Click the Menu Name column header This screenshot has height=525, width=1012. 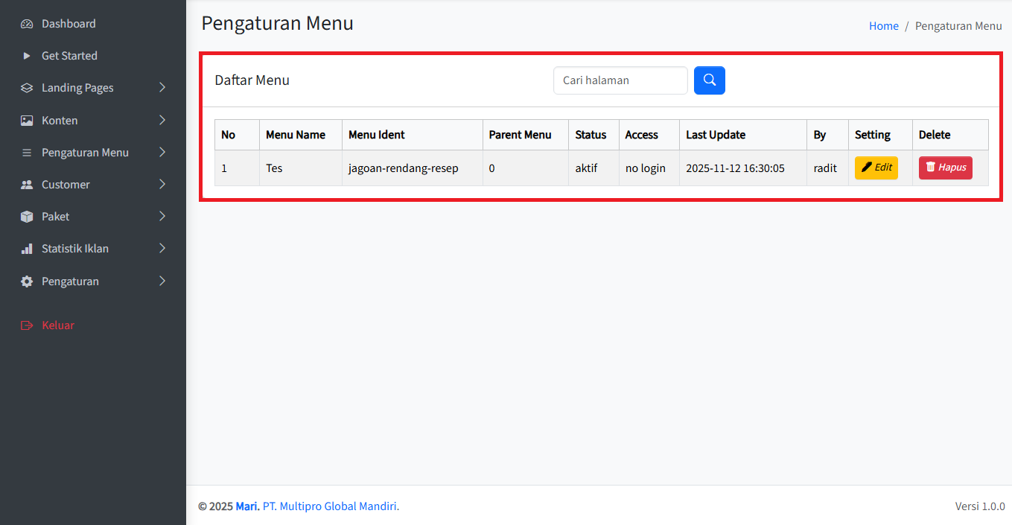pos(296,135)
